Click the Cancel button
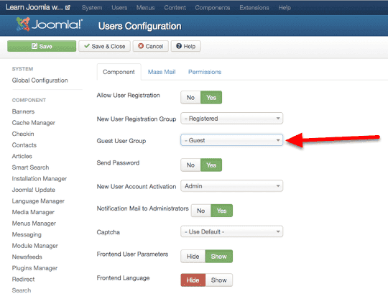This screenshot has width=388, height=294. [151, 46]
